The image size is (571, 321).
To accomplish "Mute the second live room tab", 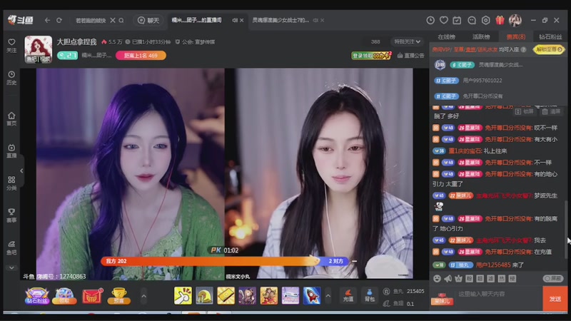I will (315, 21).
